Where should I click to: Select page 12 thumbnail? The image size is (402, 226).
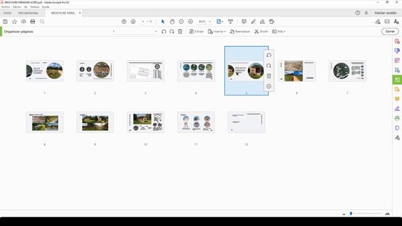tap(246, 122)
